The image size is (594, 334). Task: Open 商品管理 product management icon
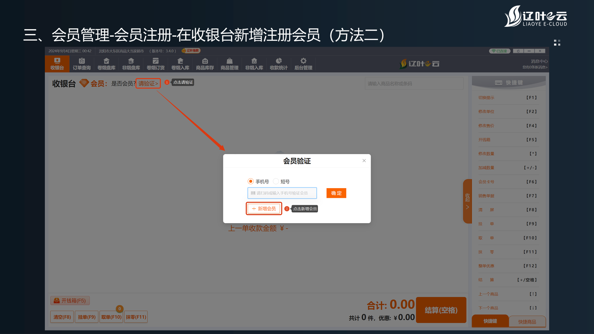[230, 64]
